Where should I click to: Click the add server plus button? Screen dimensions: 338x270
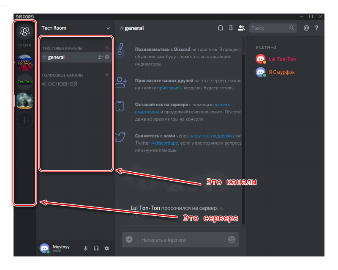click(25, 120)
